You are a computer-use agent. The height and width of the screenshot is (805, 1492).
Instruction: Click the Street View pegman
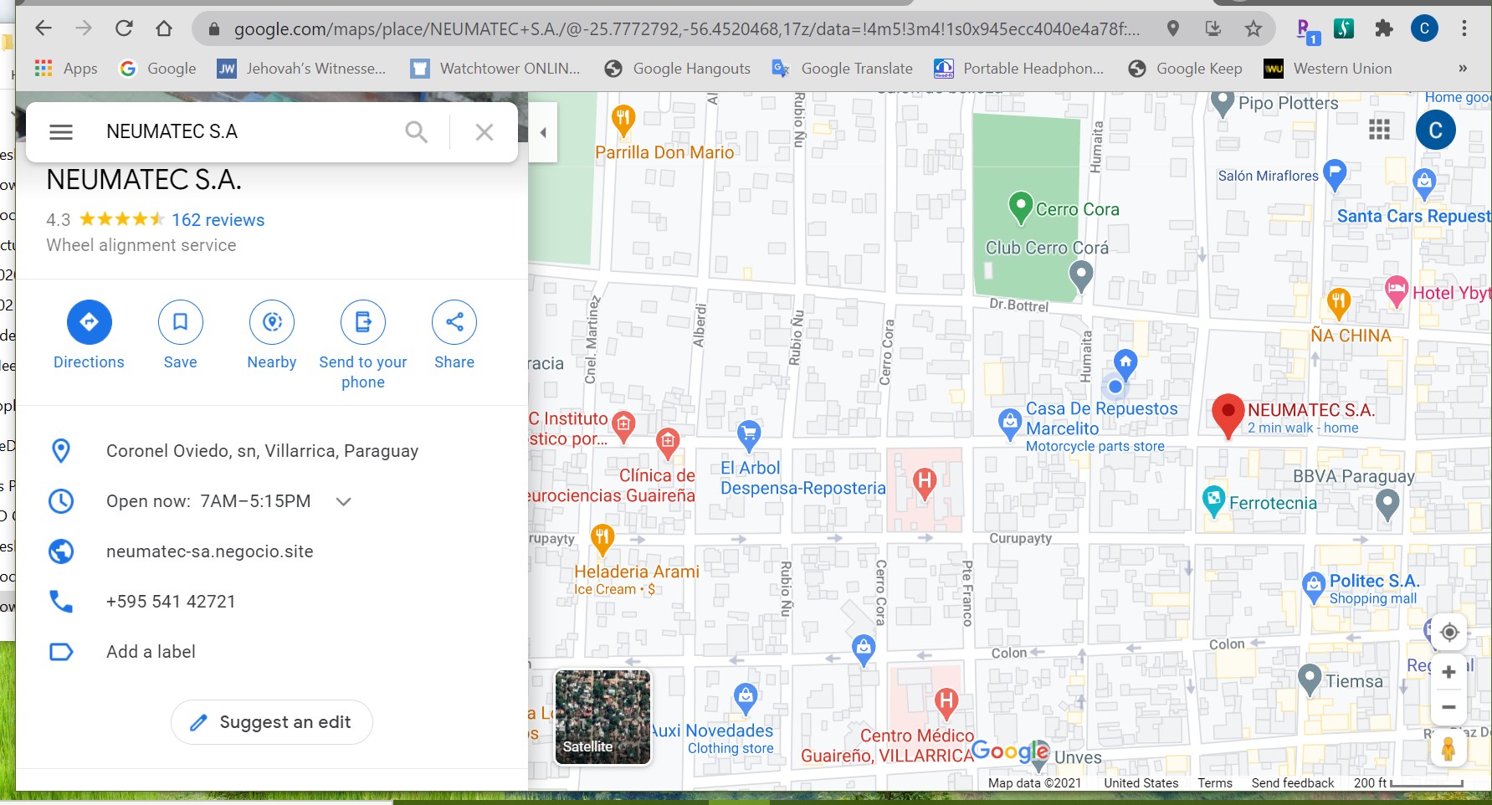click(x=1448, y=748)
